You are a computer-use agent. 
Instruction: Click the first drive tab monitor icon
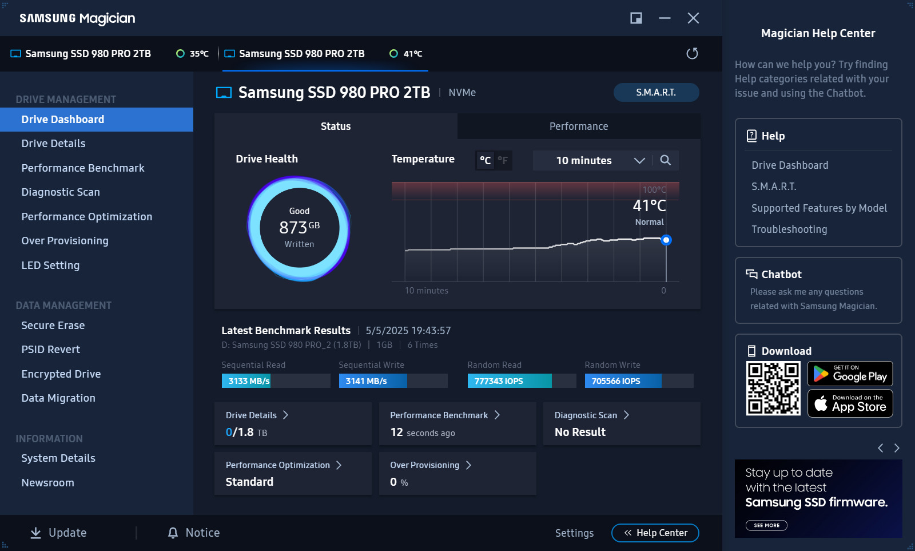coord(16,54)
